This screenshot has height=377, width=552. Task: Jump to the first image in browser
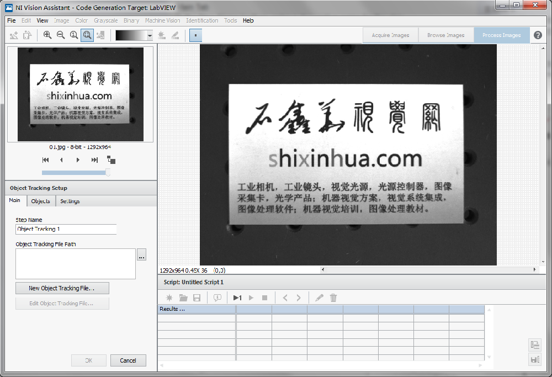tap(45, 160)
